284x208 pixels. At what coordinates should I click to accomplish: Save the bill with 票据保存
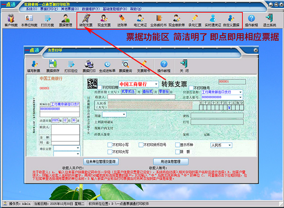pos(53,66)
